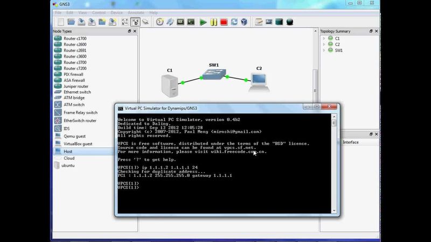Screen dimensions: 431x242
Task: Close the Node Types panel
Action: tap(135, 31)
